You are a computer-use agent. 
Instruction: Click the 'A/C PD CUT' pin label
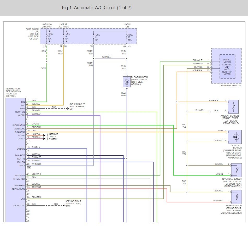(19, 206)
